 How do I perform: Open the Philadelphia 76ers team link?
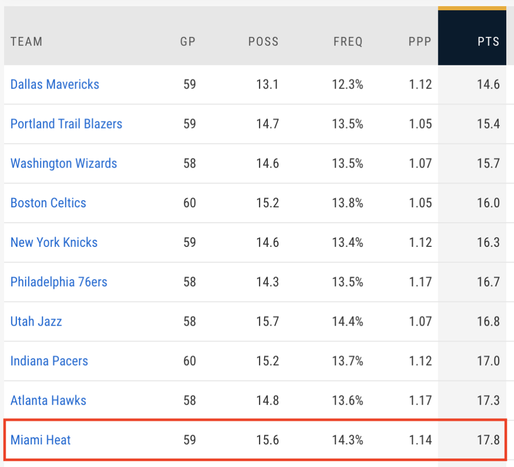pyautogui.click(x=59, y=282)
